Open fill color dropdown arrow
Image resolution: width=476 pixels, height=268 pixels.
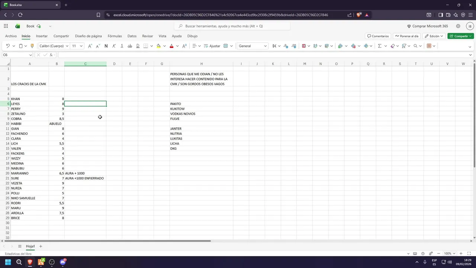[x=164, y=46]
